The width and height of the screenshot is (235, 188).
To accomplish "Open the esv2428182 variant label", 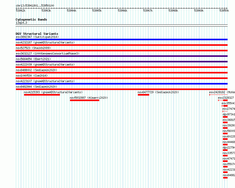I will [x=222, y=92].
